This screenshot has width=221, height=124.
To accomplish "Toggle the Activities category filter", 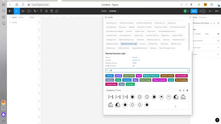I will pos(109,76).
